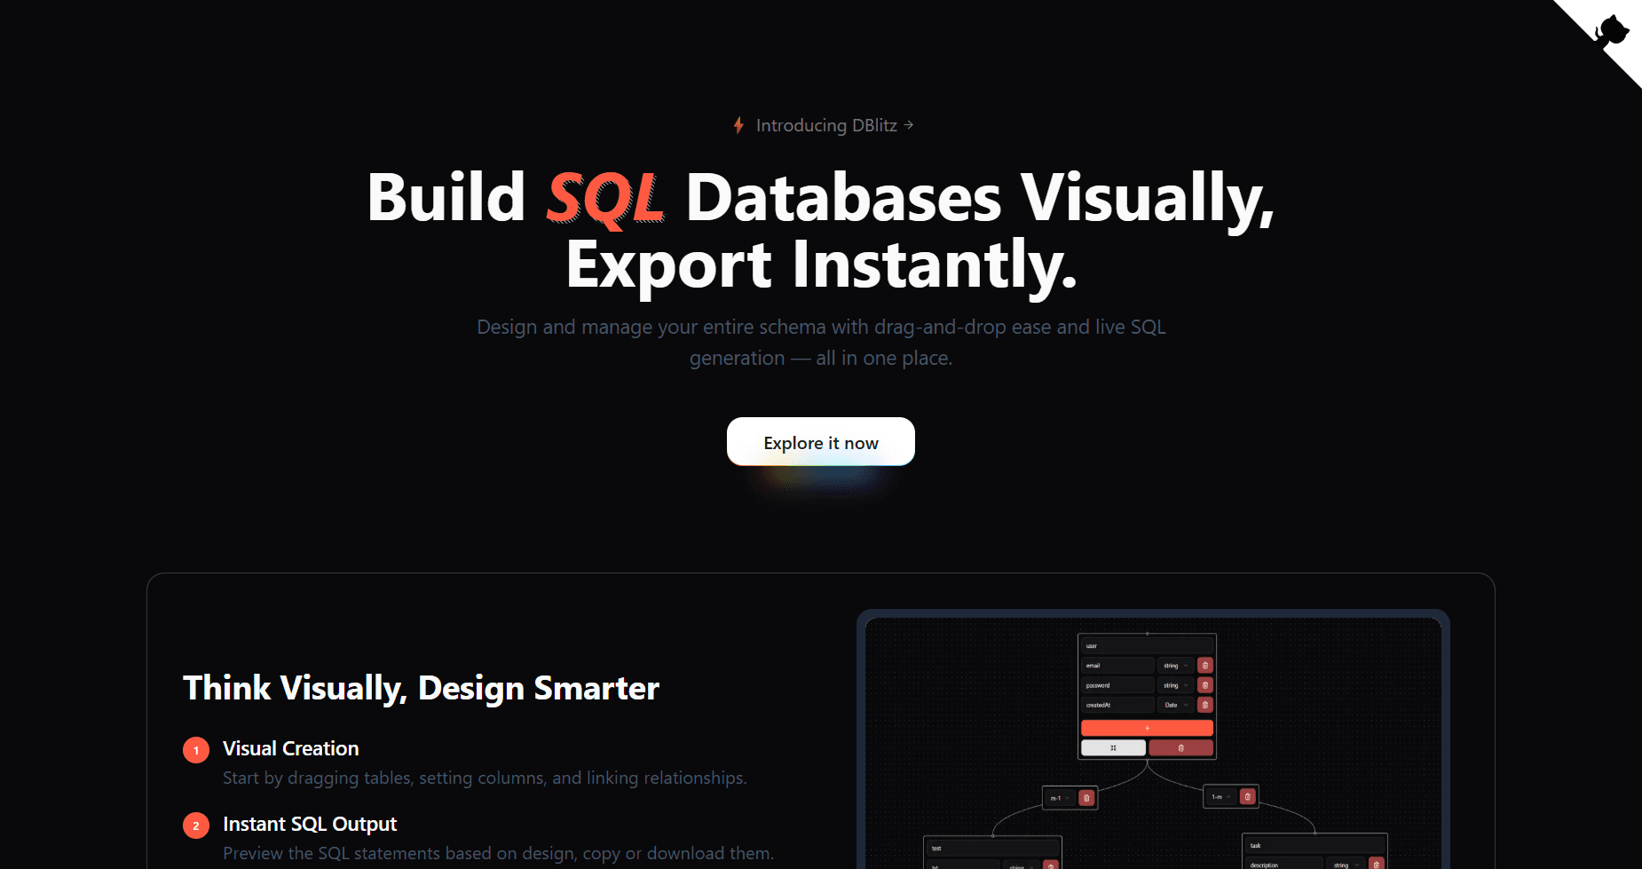Delete the m-1 relationship
Viewport: 1642px width, 869px height.
(x=1086, y=798)
